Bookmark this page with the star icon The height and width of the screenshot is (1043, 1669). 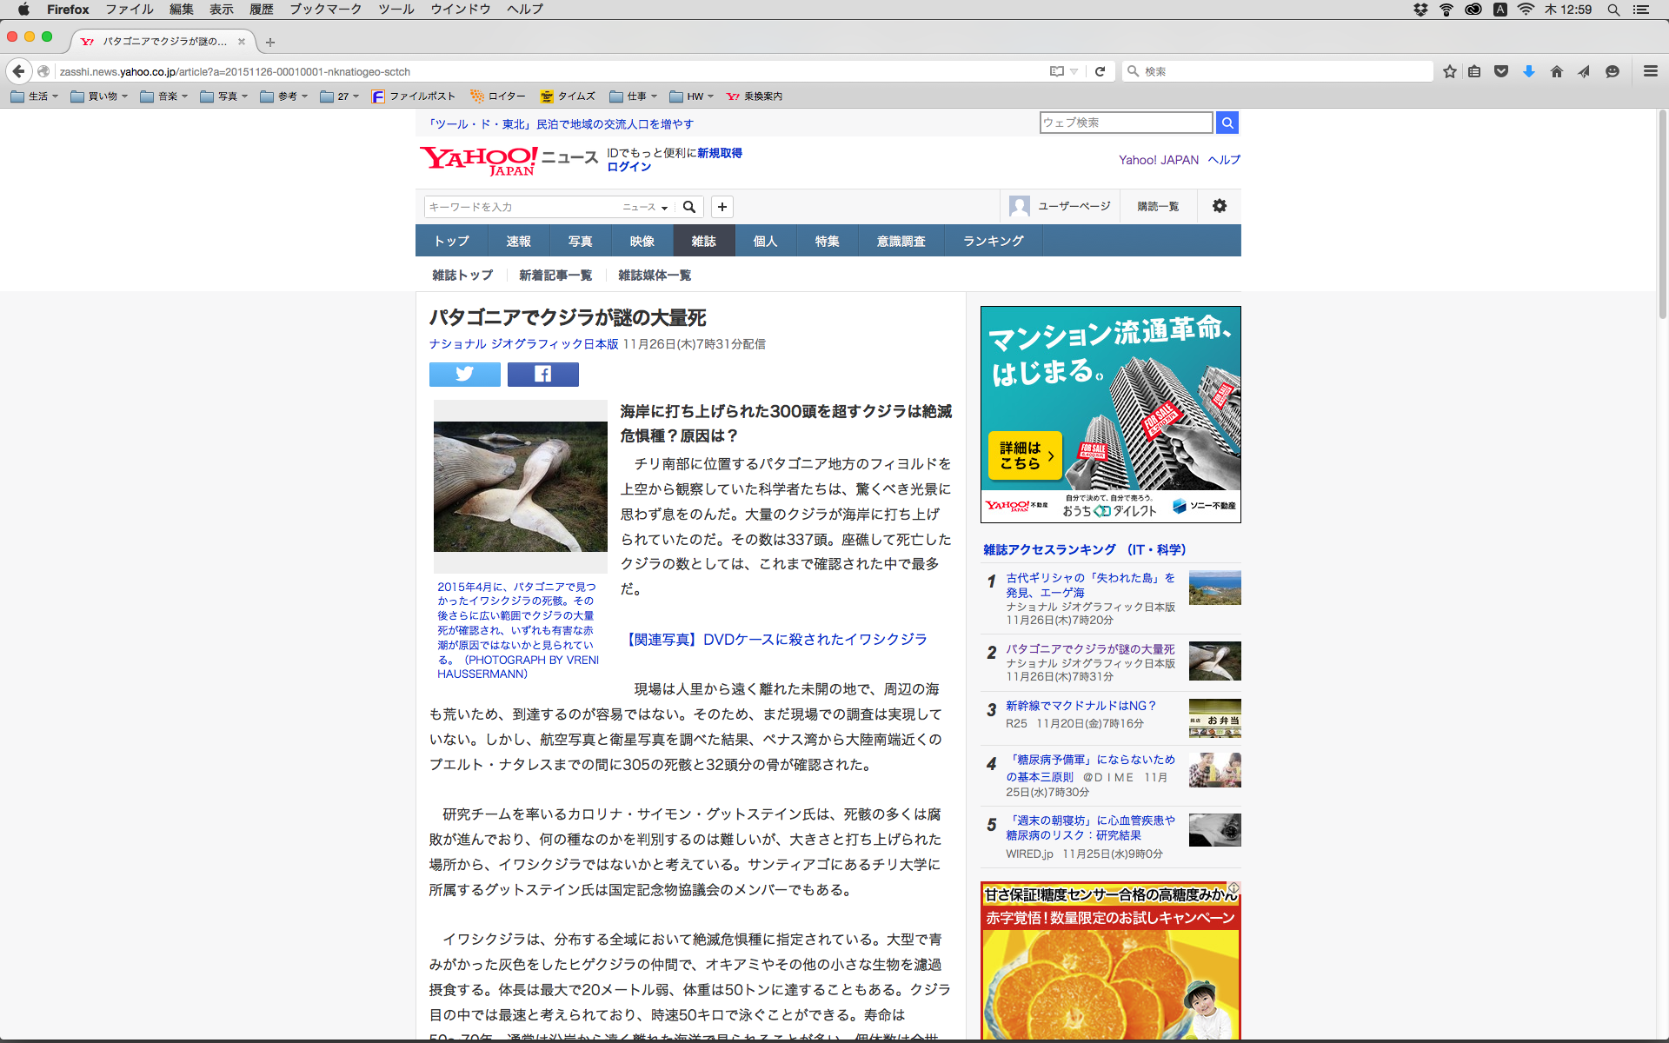[1449, 71]
